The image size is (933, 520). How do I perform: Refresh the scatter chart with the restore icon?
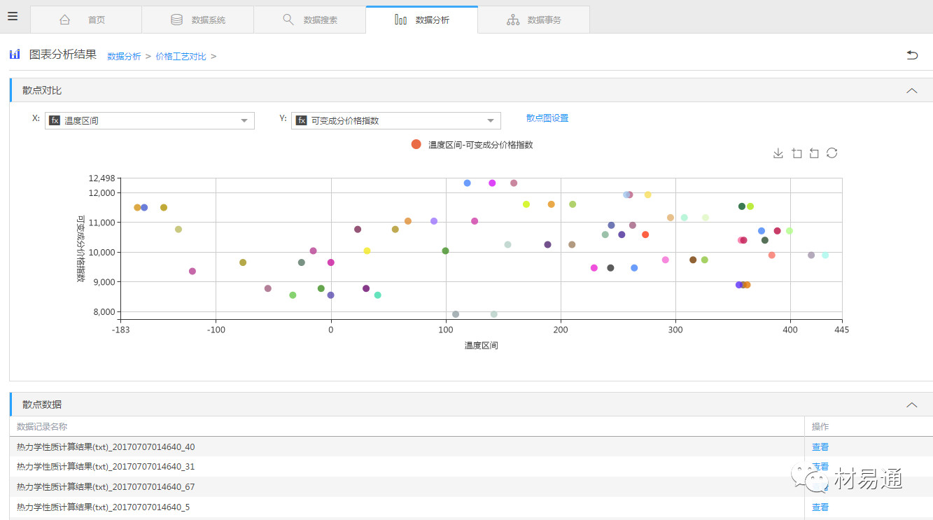click(x=832, y=153)
